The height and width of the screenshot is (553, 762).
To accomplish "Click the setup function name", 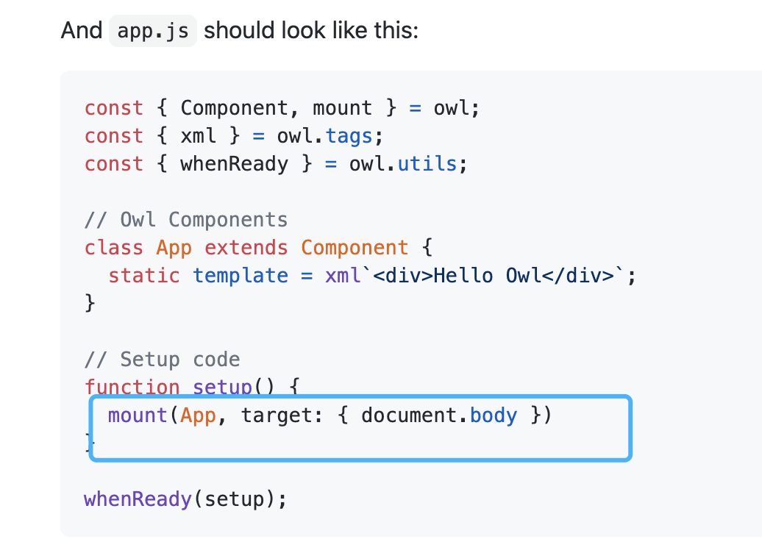I will point(224,388).
